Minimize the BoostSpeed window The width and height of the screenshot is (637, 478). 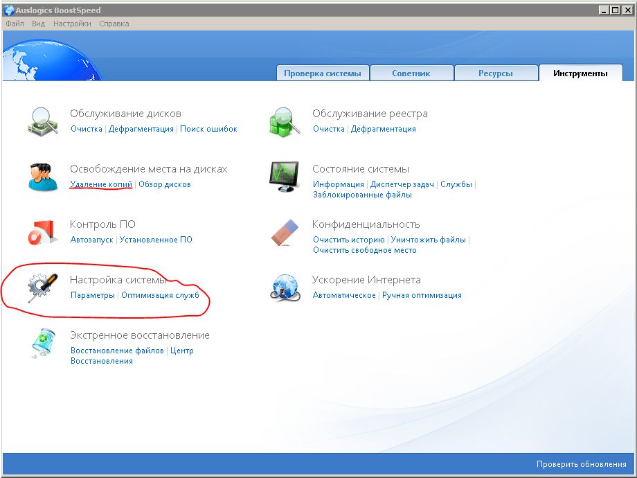tap(604, 10)
